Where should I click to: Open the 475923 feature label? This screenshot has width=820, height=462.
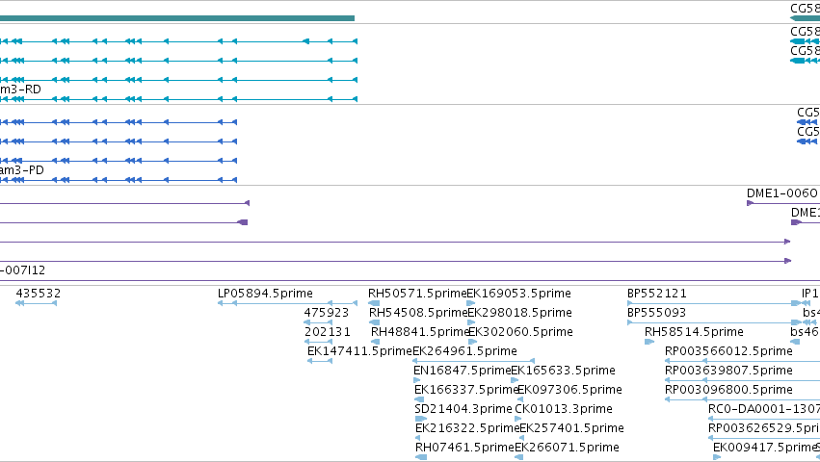327,313
